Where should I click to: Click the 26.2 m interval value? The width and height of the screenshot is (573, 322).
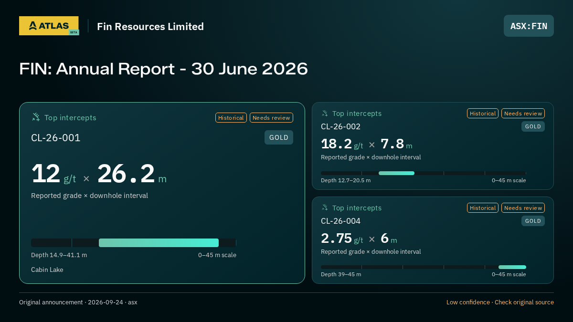(x=132, y=174)
